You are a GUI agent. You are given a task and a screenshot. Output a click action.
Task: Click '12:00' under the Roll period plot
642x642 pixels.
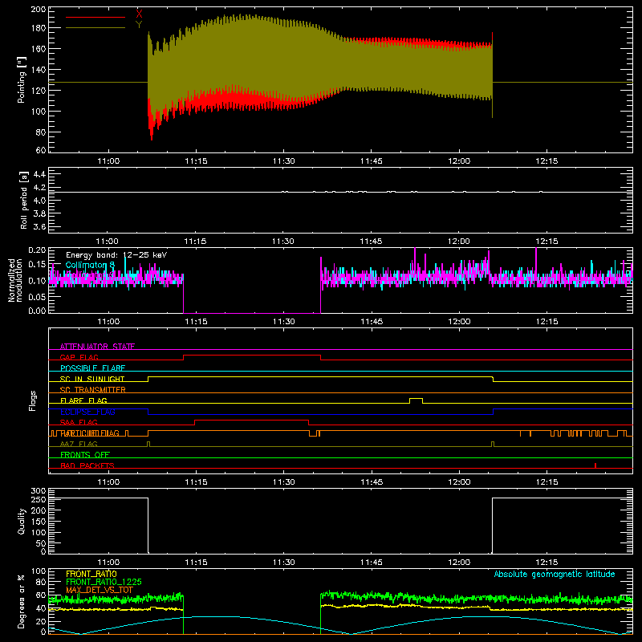[458, 242]
